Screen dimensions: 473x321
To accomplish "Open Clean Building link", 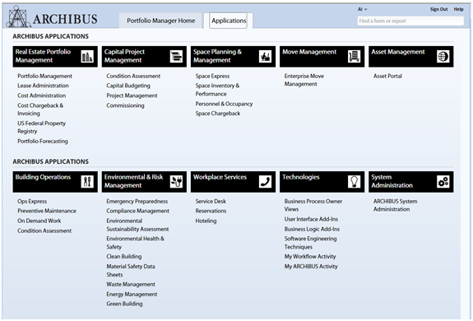I will coord(124,257).
